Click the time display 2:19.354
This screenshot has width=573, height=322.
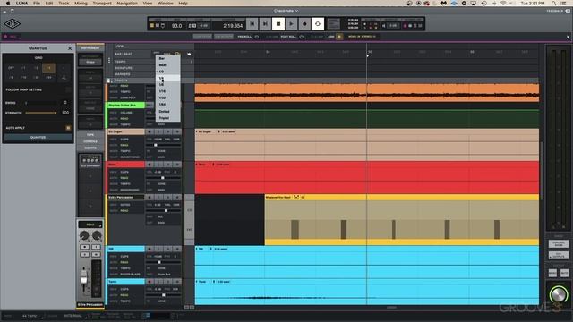(x=233, y=26)
